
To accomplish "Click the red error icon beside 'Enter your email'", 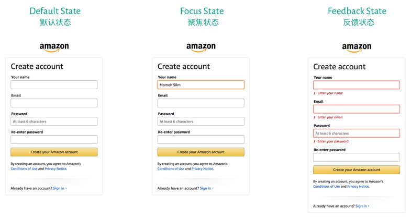I will tap(315, 117).
